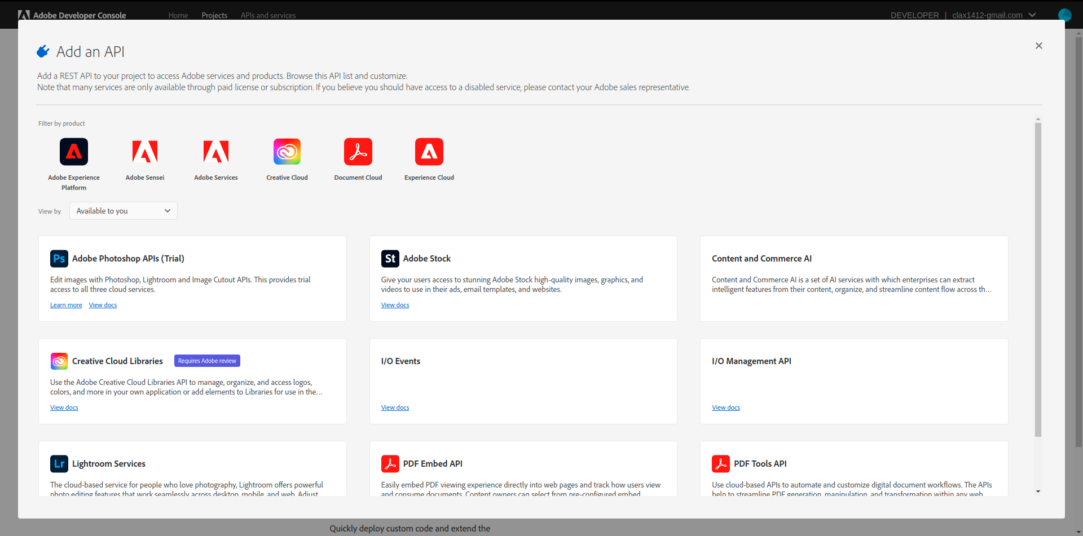Viewport: 1083px width, 536px height.
Task: Select the Adobe Photoshop APIs (Trial) card title
Action: [x=128, y=259]
